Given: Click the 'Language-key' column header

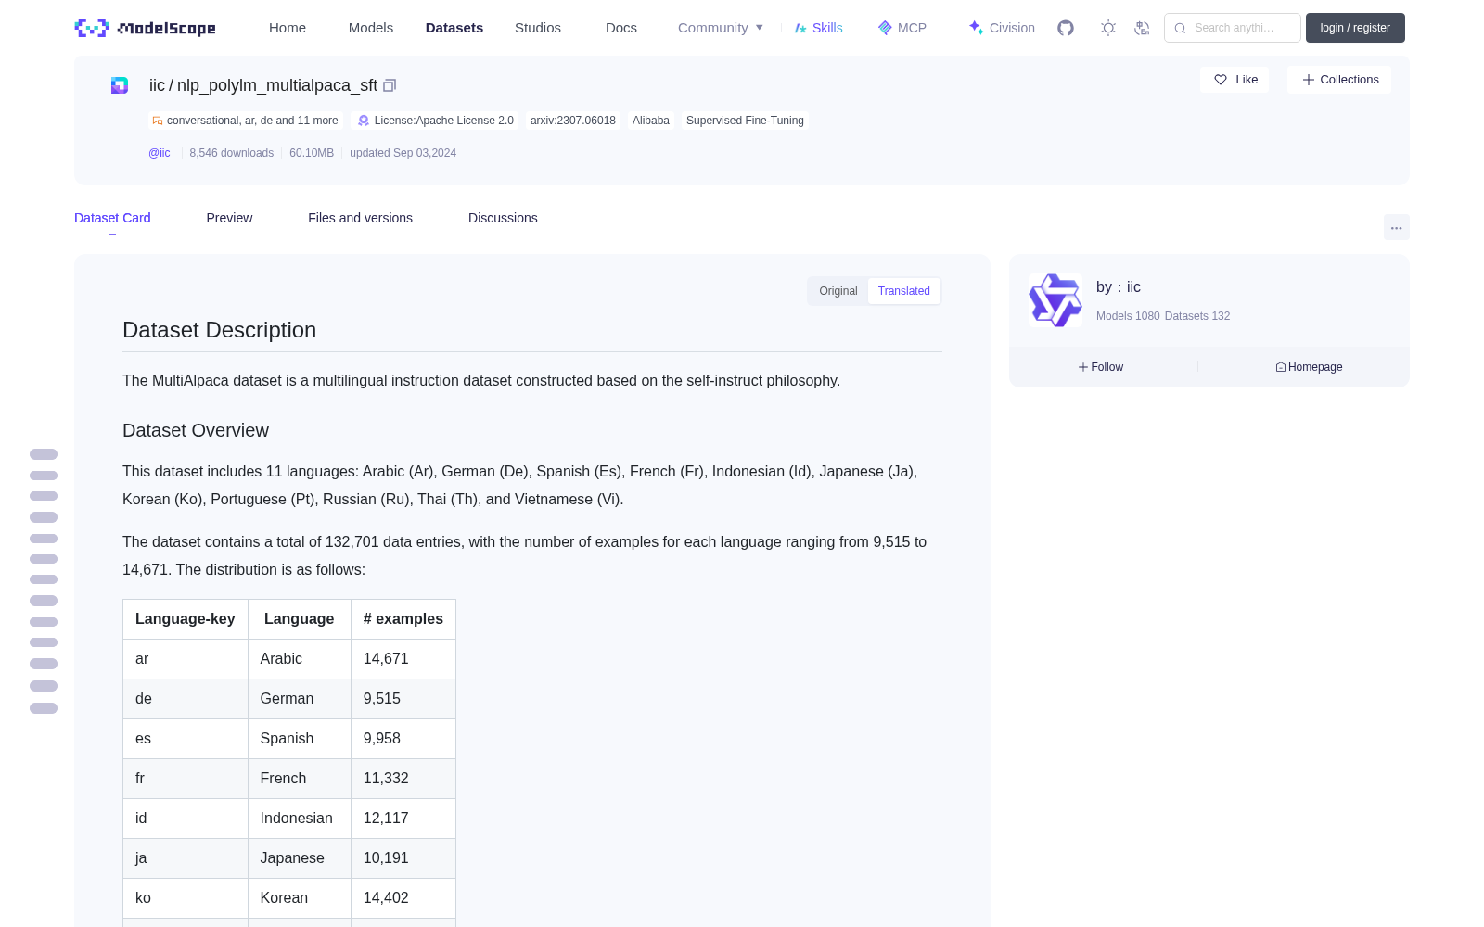Looking at the screenshot, I should pyautogui.click(x=185, y=619).
